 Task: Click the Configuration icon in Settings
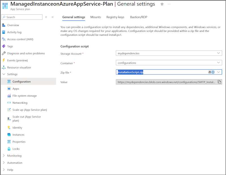pos(9,81)
